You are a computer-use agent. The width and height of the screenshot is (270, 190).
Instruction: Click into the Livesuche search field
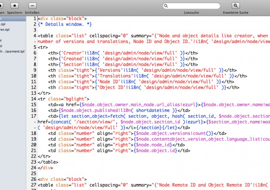[x=193, y=6]
